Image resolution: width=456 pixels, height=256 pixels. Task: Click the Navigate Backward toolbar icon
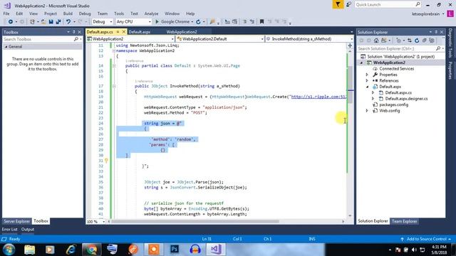point(10,22)
